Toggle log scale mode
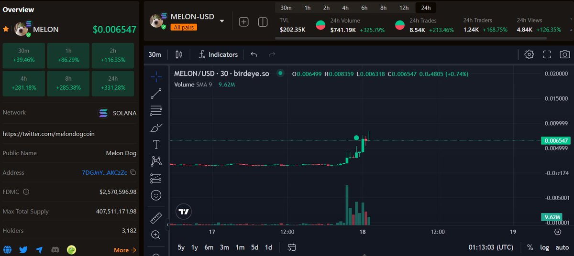The image size is (574, 256). 544,247
